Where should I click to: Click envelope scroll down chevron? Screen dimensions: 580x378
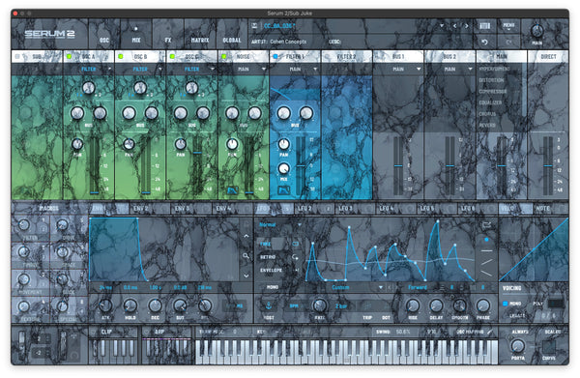click(246, 276)
